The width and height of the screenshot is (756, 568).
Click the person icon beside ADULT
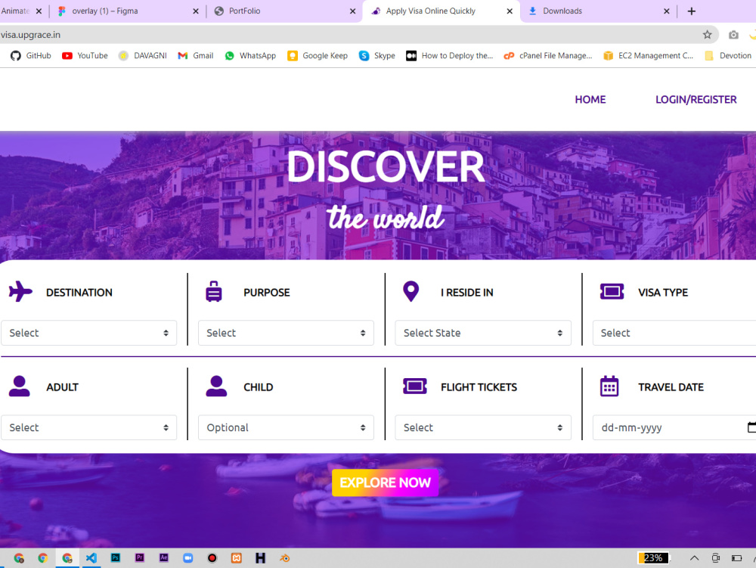pyautogui.click(x=20, y=386)
